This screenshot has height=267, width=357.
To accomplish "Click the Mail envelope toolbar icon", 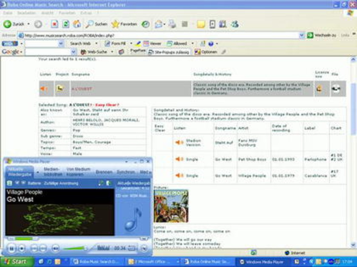I will pos(158,24).
